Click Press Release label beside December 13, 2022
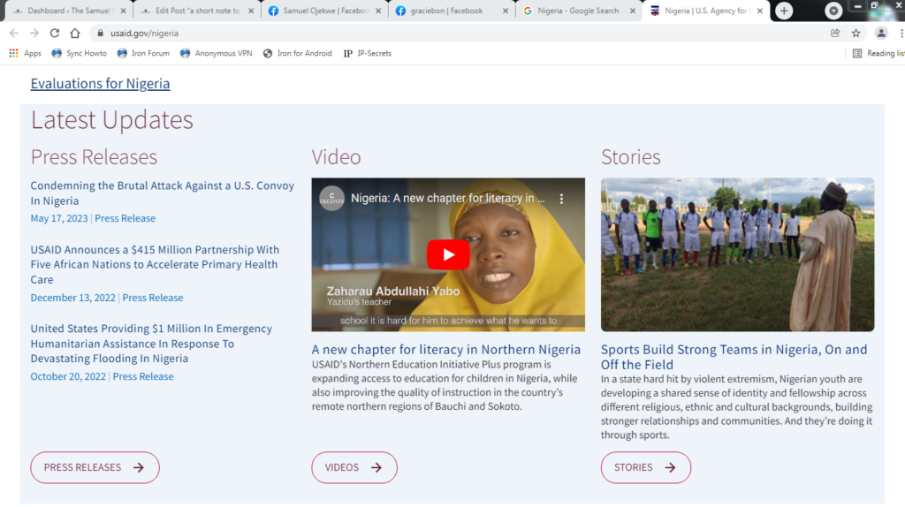 coord(153,298)
